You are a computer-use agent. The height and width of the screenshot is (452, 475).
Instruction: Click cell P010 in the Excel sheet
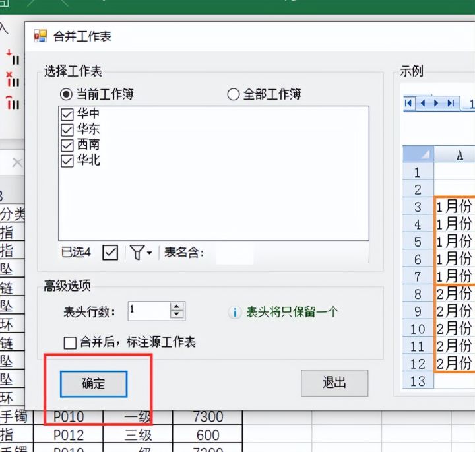(x=69, y=417)
